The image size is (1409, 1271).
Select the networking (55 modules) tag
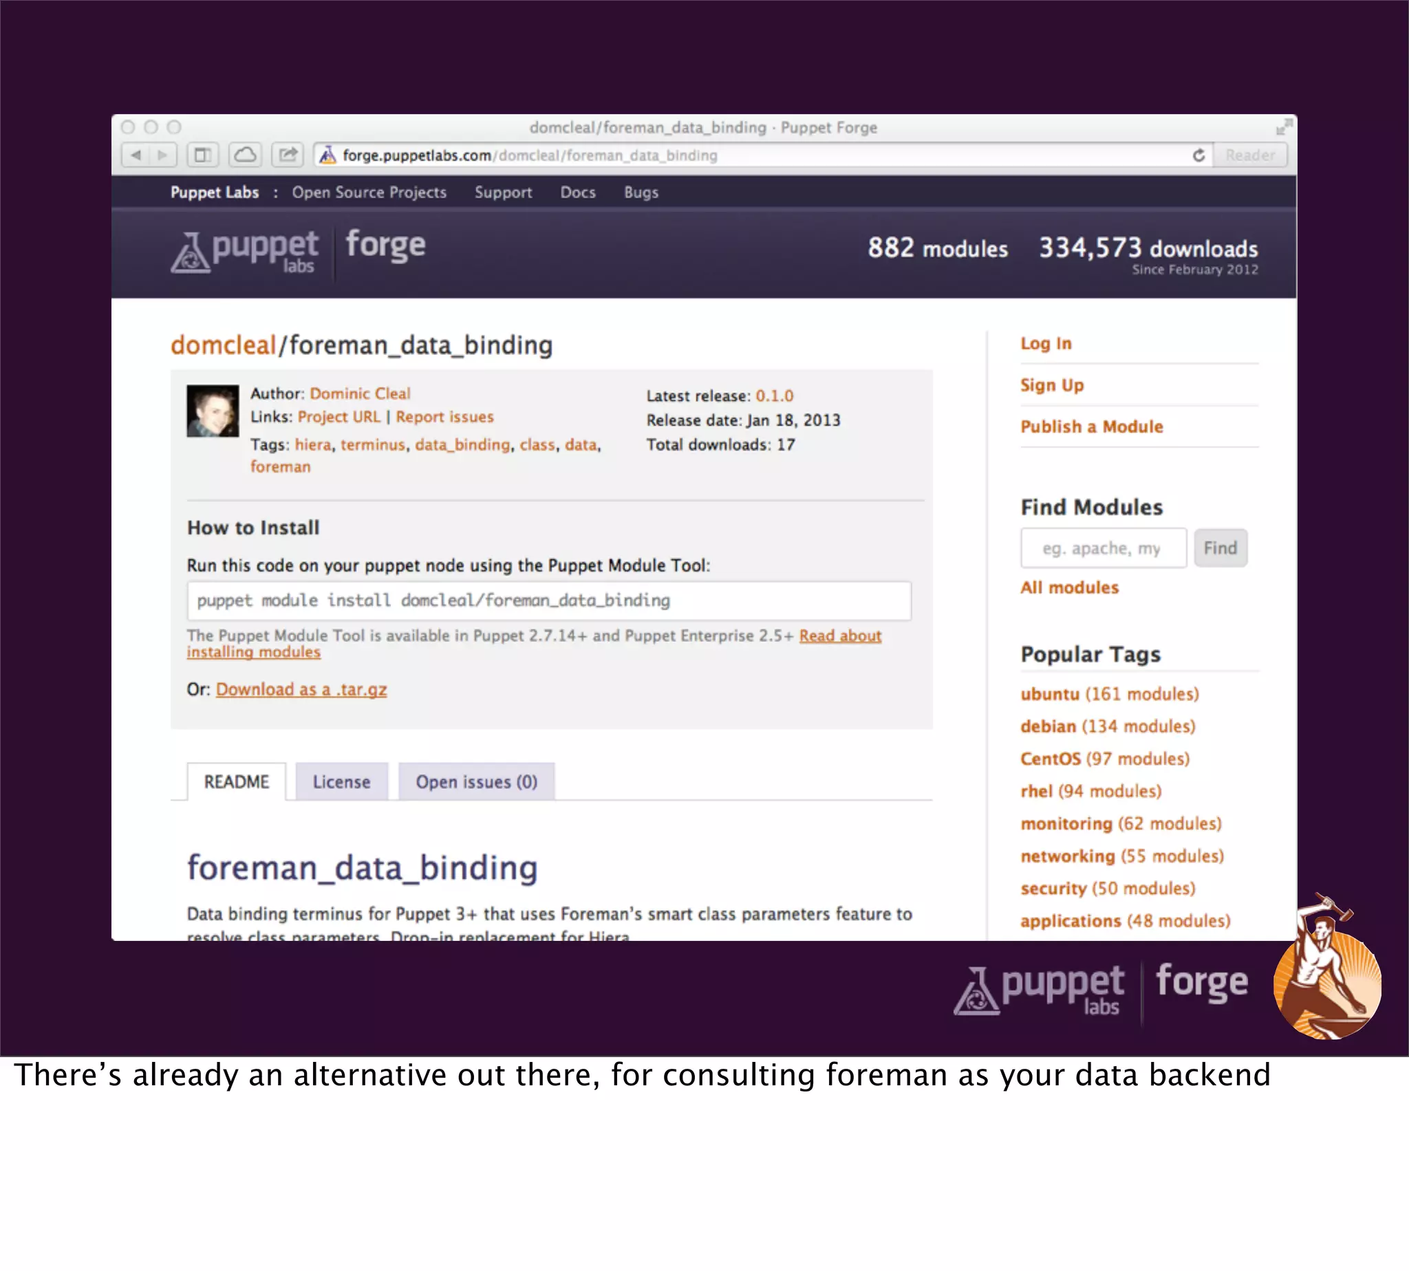click(1122, 856)
